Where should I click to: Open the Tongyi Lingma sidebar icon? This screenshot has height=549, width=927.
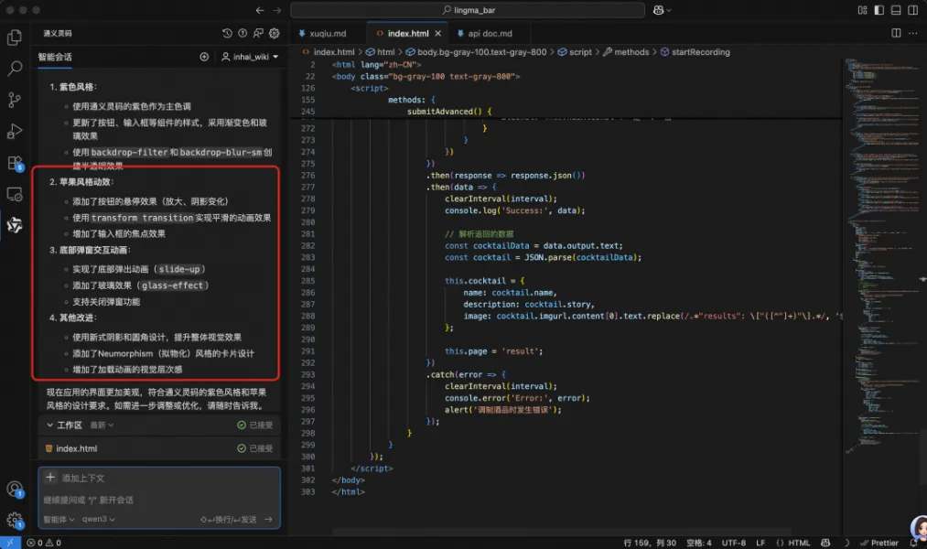(x=15, y=225)
